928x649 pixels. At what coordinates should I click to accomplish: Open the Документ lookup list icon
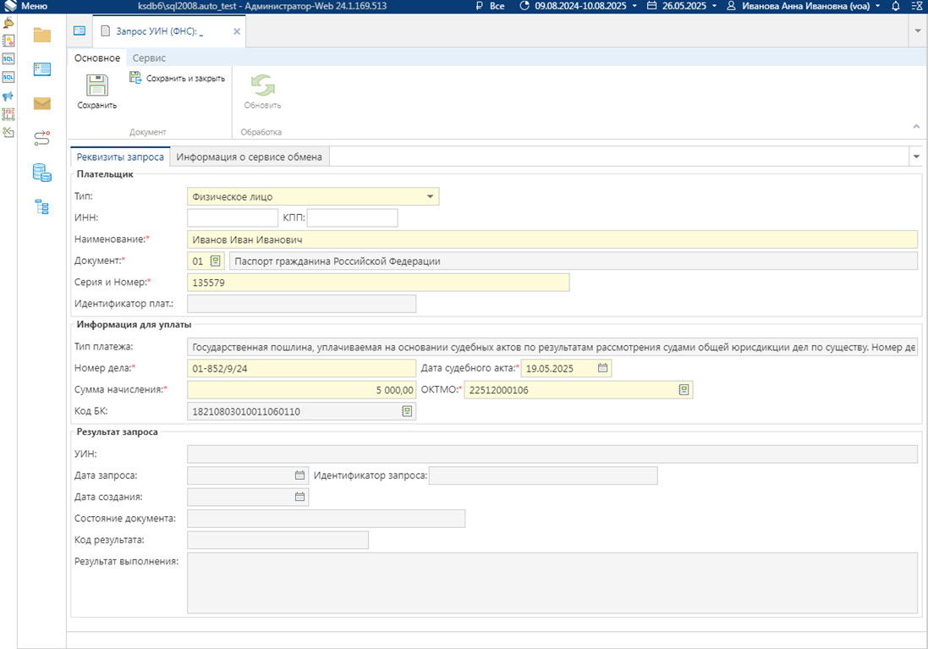click(216, 261)
